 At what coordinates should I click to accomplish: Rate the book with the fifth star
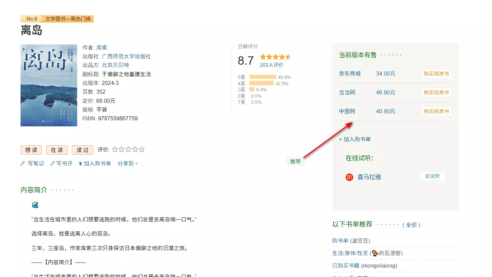(142, 149)
